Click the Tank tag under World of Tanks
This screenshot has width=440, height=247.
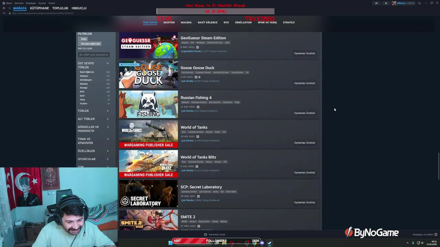click(184, 132)
